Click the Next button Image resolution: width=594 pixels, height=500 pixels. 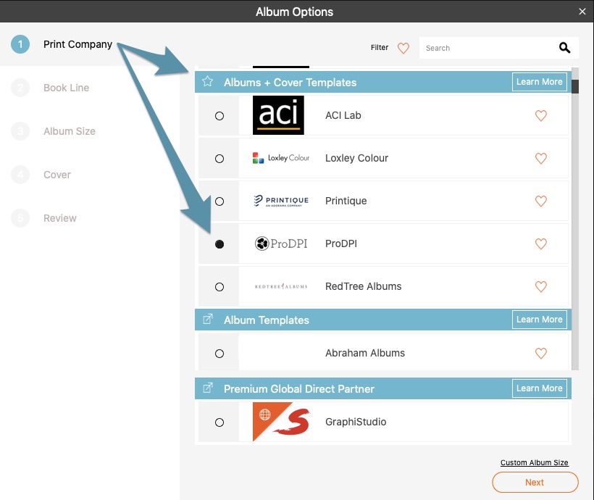[x=535, y=482]
